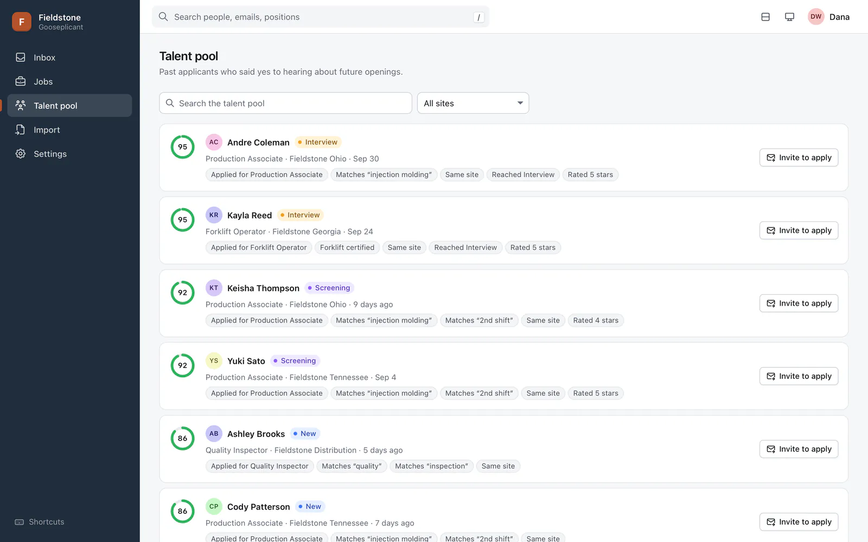Click Kayla Reed's 95 score ring
Image resolution: width=868 pixels, height=542 pixels.
click(183, 220)
